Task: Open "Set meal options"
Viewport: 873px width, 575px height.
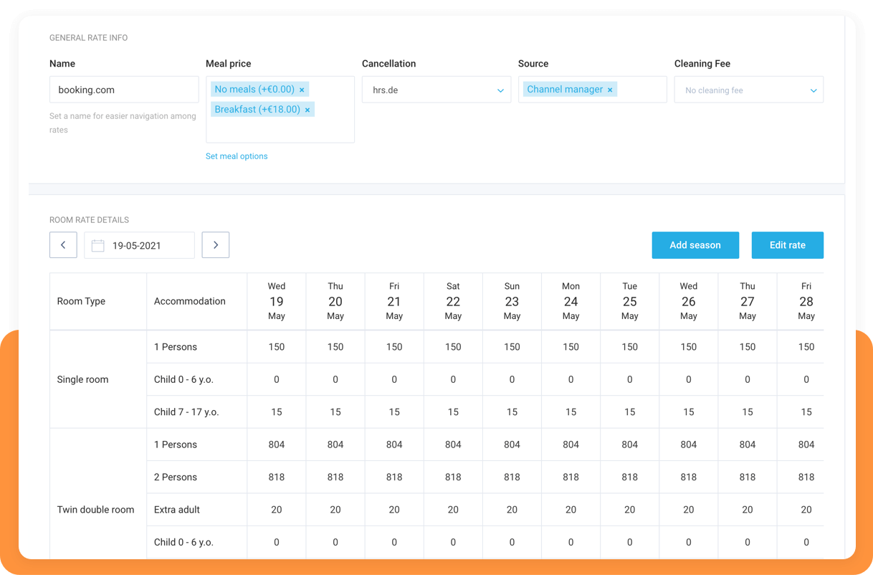Action: 237,156
